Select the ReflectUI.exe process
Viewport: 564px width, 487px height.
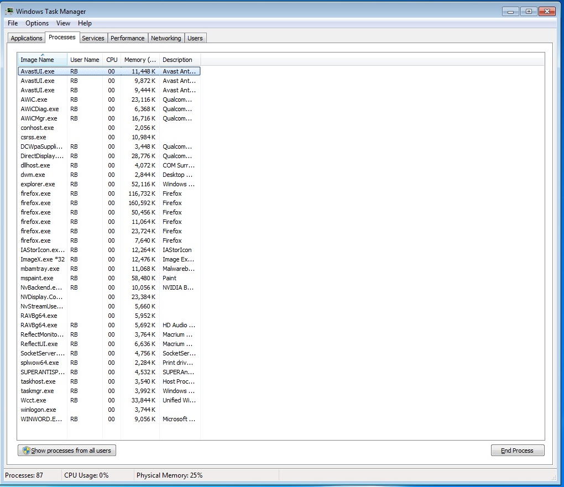point(109,344)
